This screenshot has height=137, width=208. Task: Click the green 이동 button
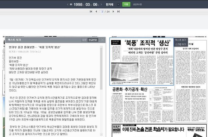126,4
